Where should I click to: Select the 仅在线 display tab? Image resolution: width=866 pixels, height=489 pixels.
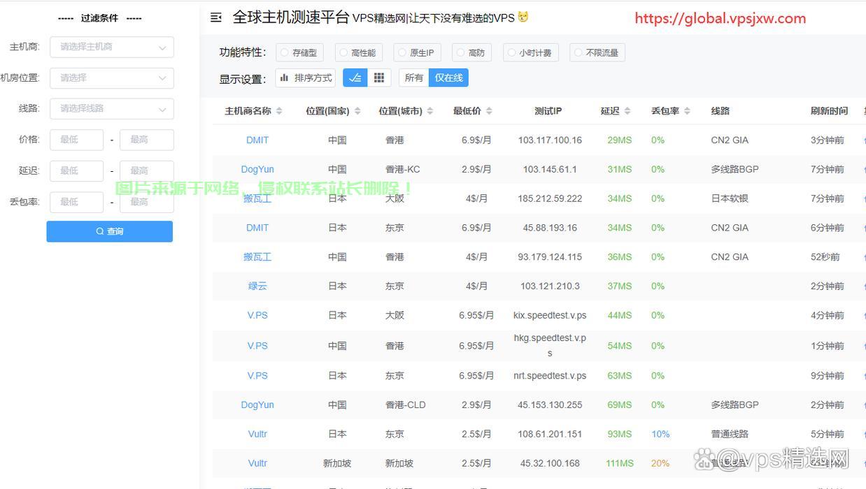pyautogui.click(x=448, y=78)
